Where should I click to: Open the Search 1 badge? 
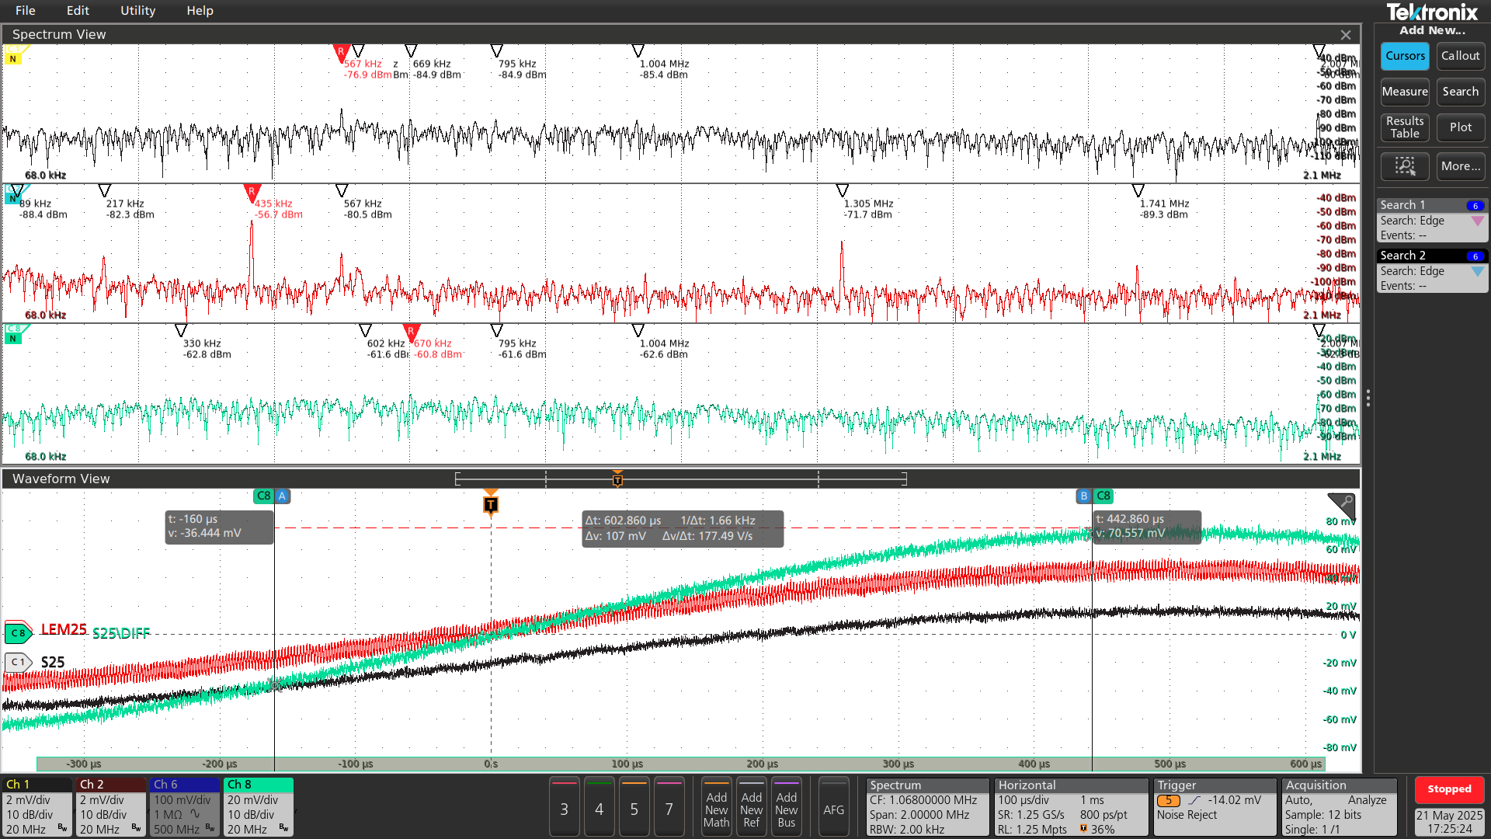pyautogui.click(x=1431, y=220)
